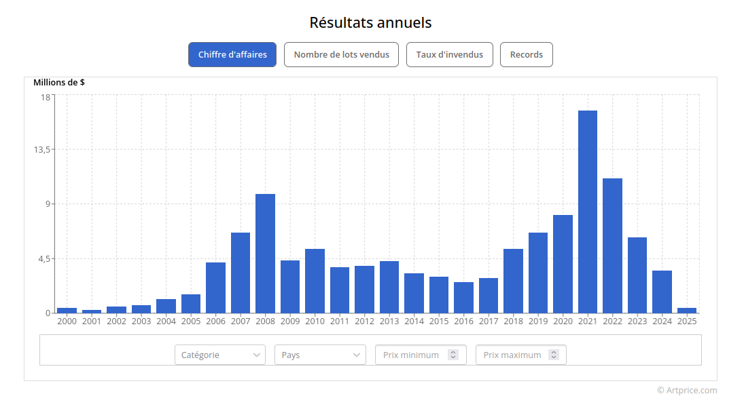Viewport: 744px width, 413px height.
Task: Click the 2021 bar in the chart
Action: coord(588,212)
